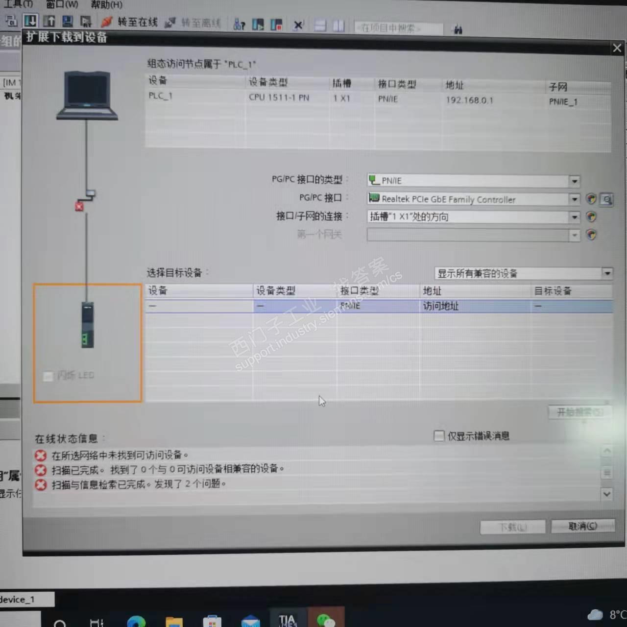Click the configure interface magnifier icon
627x627 pixels.
pos(606,199)
